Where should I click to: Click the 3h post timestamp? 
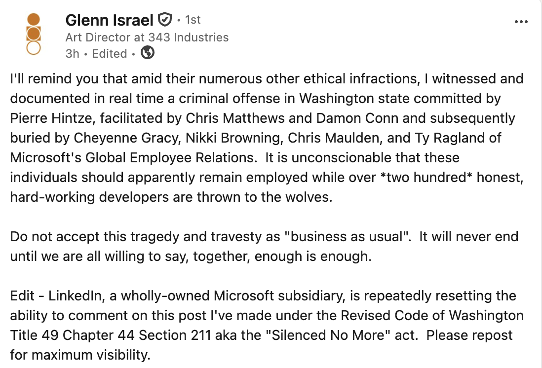(72, 54)
